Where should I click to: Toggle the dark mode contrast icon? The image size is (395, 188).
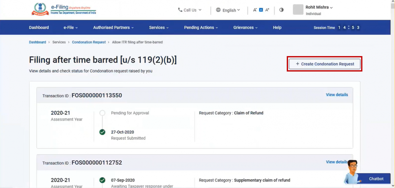point(281,10)
